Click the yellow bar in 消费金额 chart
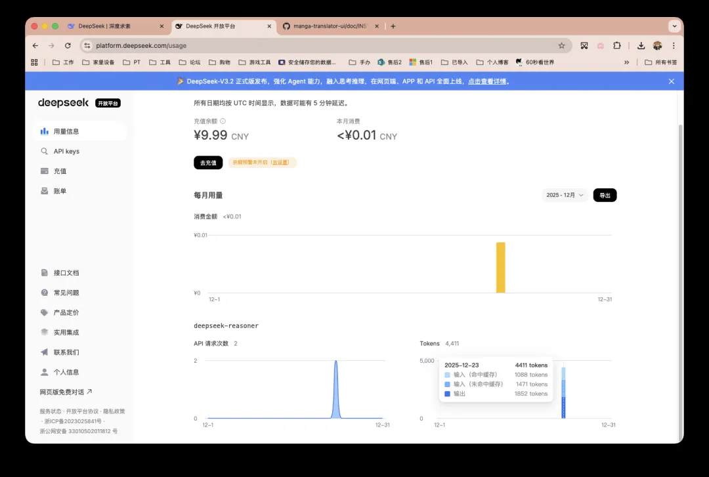This screenshot has width=709, height=477. (x=500, y=267)
